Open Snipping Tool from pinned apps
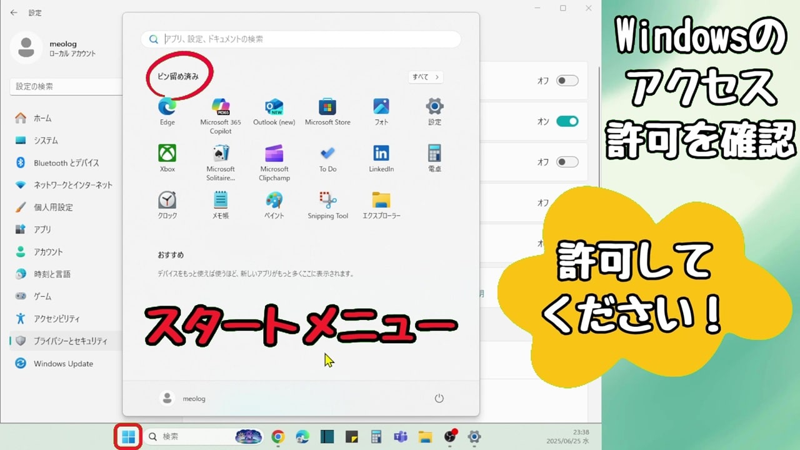This screenshot has height=450, width=800. tap(327, 205)
